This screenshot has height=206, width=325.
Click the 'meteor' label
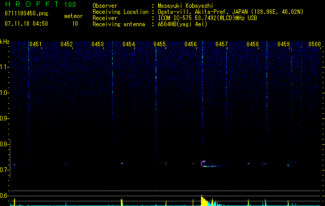(73, 16)
